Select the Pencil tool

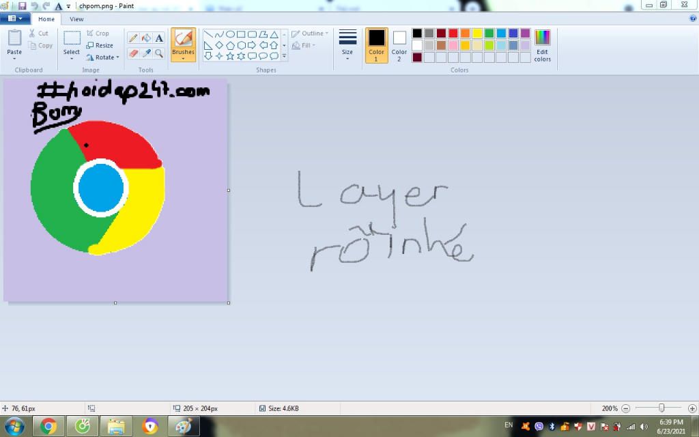(133, 38)
